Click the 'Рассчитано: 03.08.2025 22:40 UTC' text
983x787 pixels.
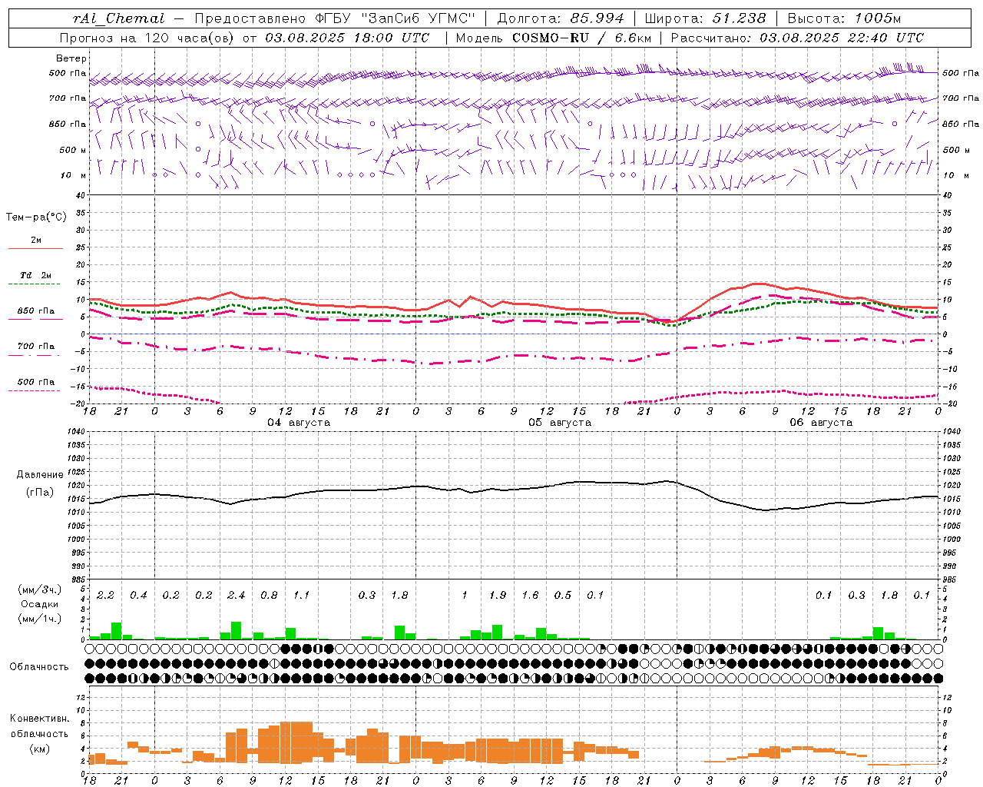[797, 38]
